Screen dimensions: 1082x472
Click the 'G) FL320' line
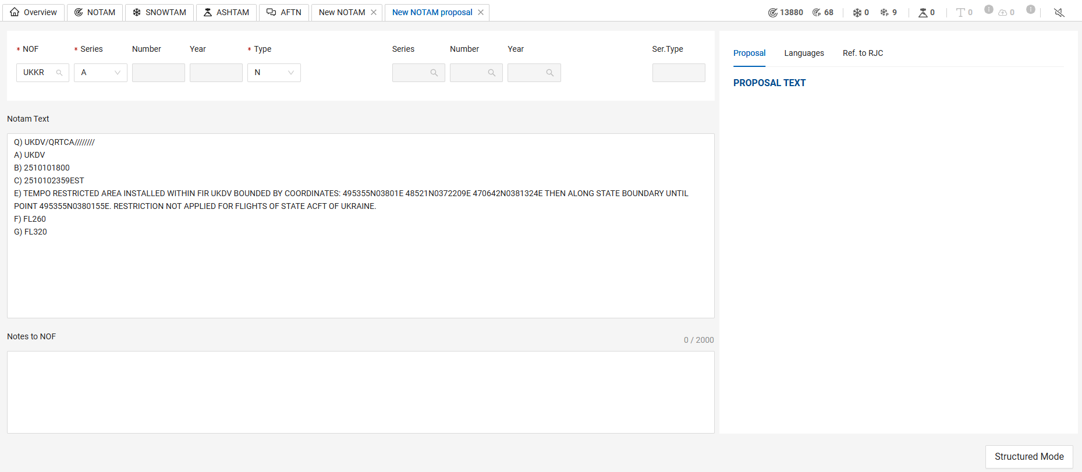pyautogui.click(x=30, y=232)
